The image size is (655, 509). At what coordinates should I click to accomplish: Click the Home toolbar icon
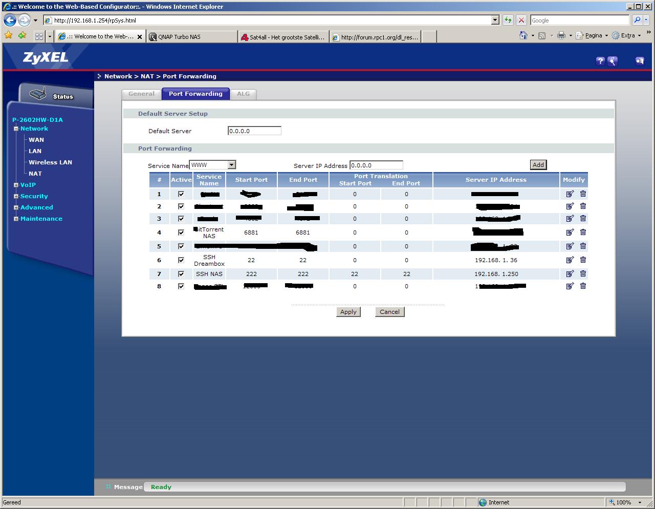pos(523,35)
